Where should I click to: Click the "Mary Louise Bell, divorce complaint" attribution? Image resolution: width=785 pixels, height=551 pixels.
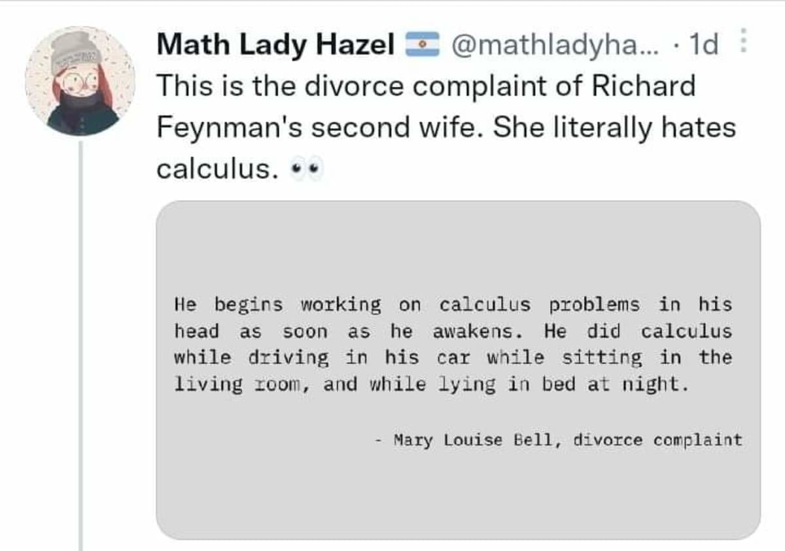(x=567, y=440)
